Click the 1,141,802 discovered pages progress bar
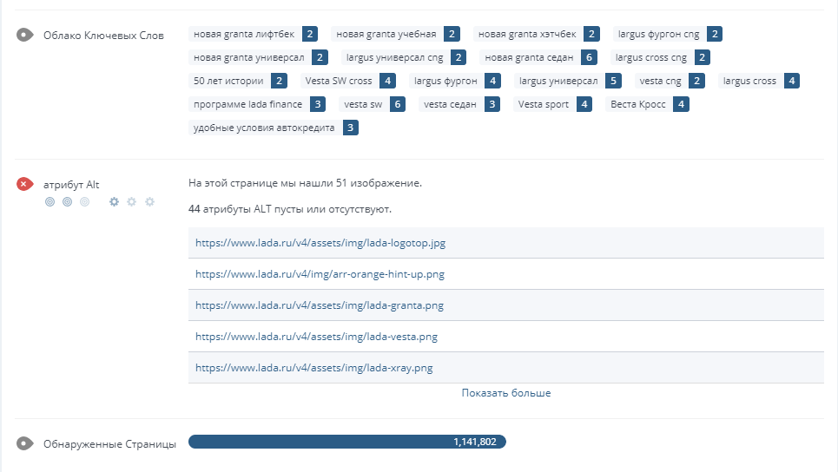 click(x=346, y=442)
